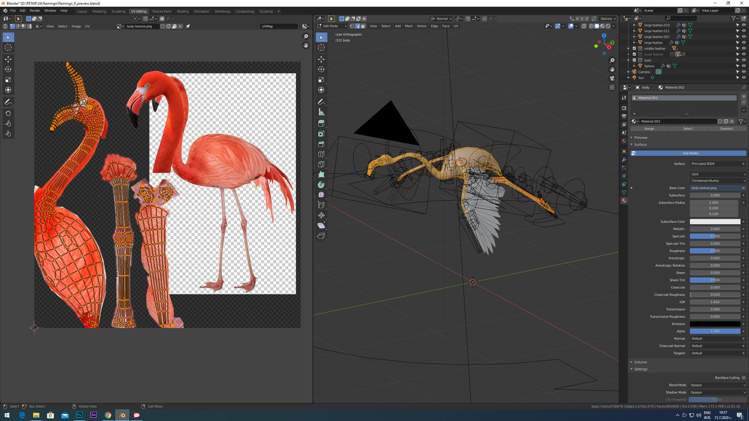749x421 pixels.
Task: Select the Cursor tool in the 3D viewport toolbar
Action: (321, 47)
